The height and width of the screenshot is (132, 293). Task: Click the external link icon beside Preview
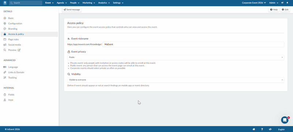(x=19, y=50)
